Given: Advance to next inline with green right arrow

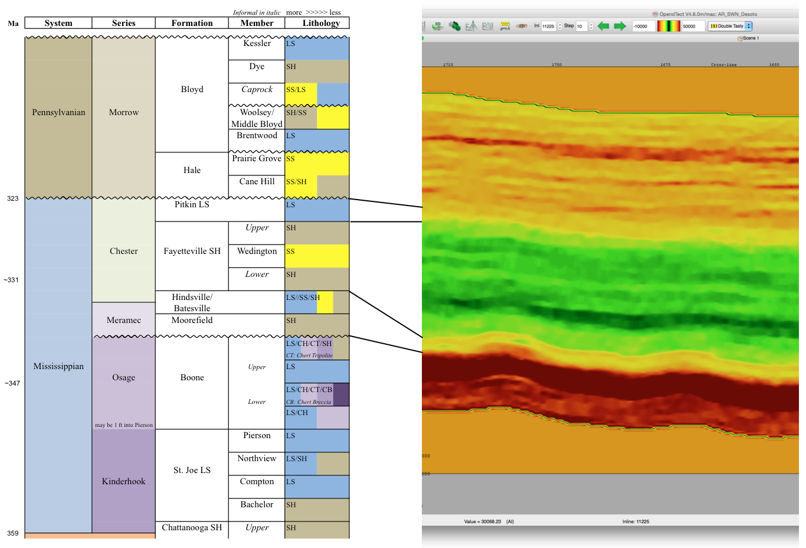Looking at the screenshot, I should [620, 26].
